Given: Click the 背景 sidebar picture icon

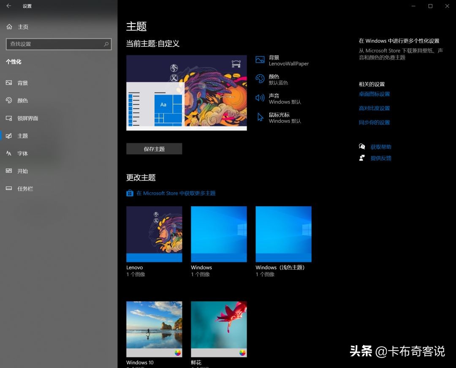Looking at the screenshot, I should [x=9, y=83].
